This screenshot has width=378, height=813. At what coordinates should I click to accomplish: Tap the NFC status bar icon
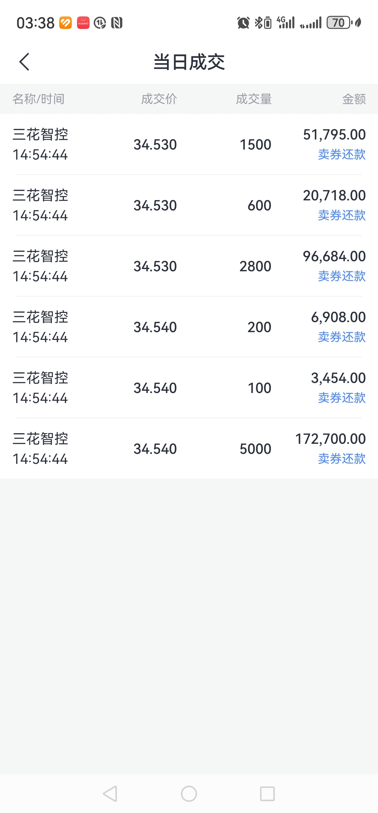(117, 23)
